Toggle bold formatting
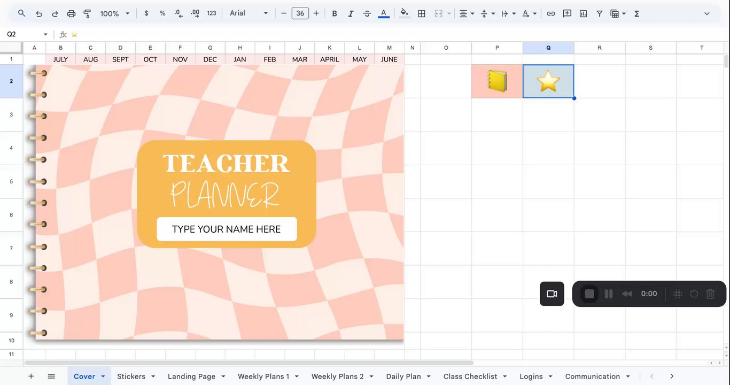 tap(335, 13)
